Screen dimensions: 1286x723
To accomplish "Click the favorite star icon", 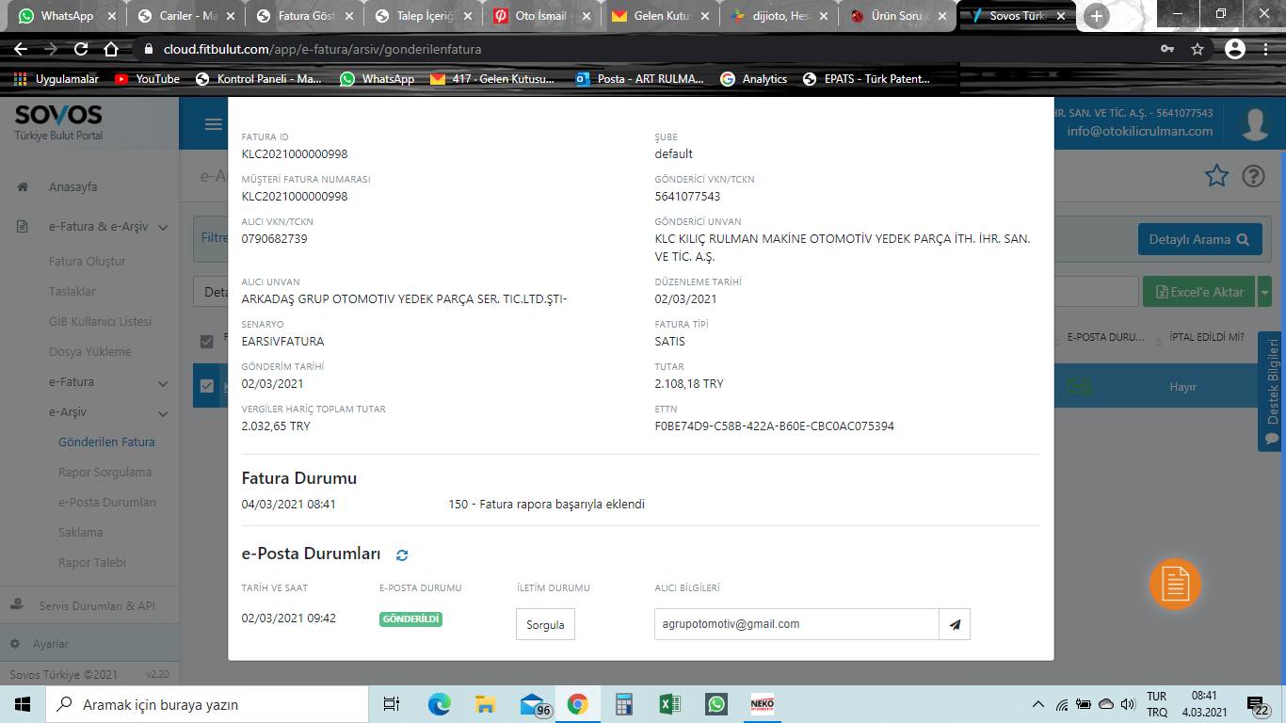I will [1217, 176].
